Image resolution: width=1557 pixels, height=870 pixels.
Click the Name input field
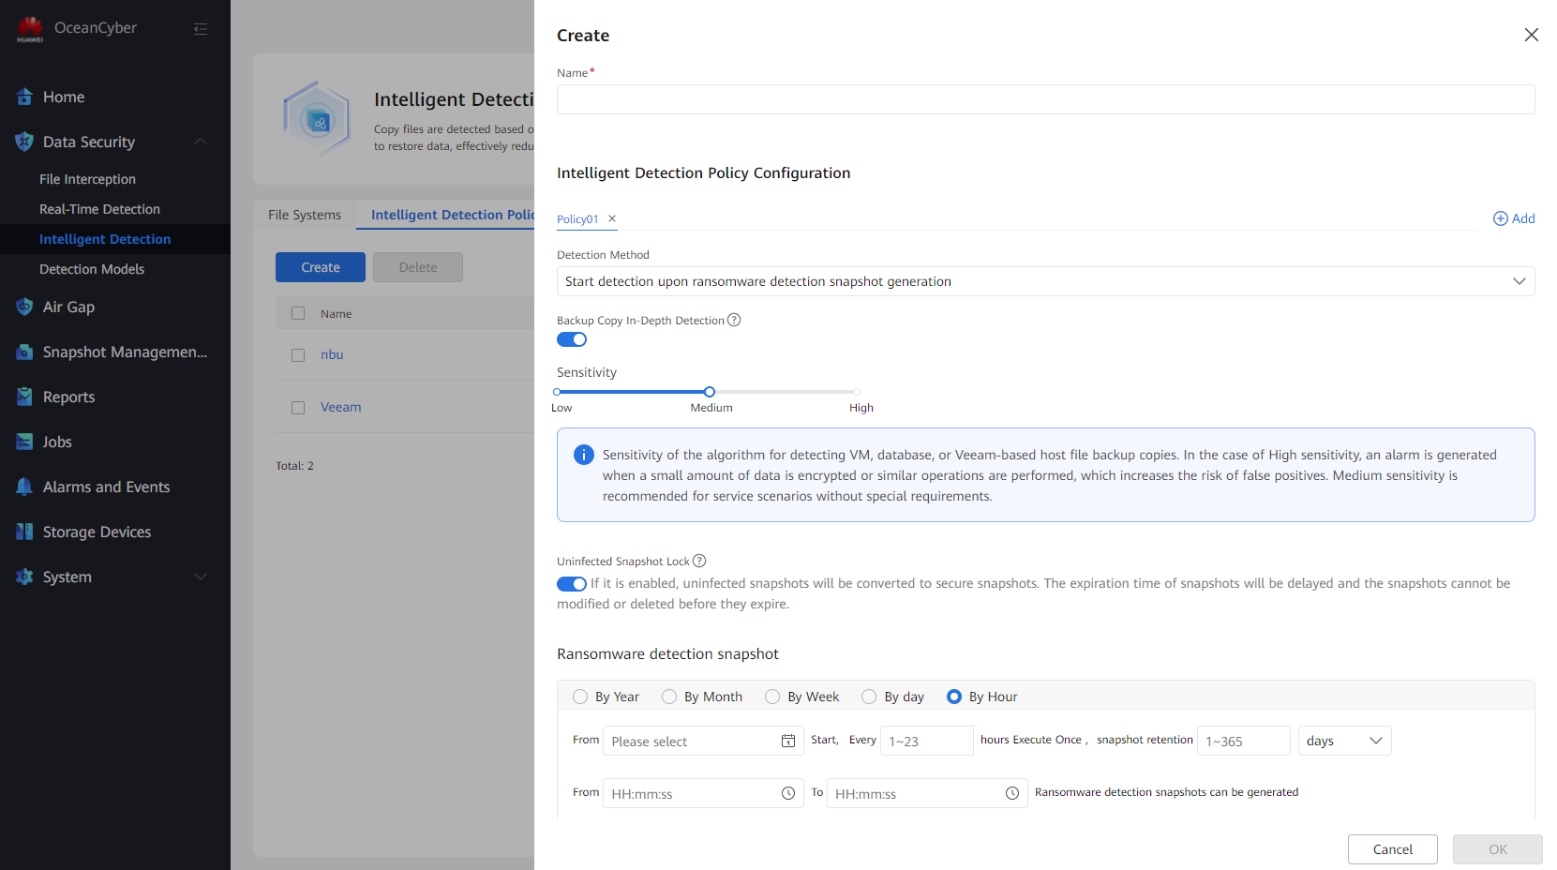coord(1044,99)
